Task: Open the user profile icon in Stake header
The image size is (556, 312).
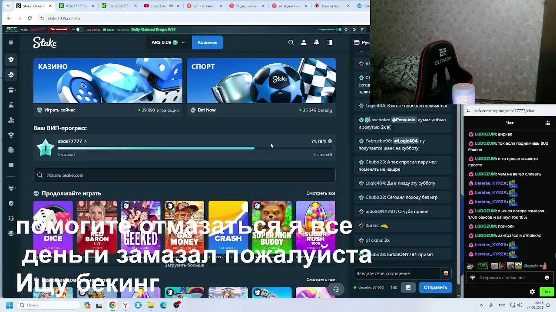Action: click(x=304, y=42)
